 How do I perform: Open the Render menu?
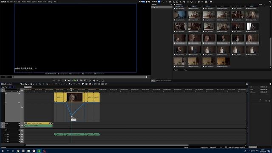point(40,2)
